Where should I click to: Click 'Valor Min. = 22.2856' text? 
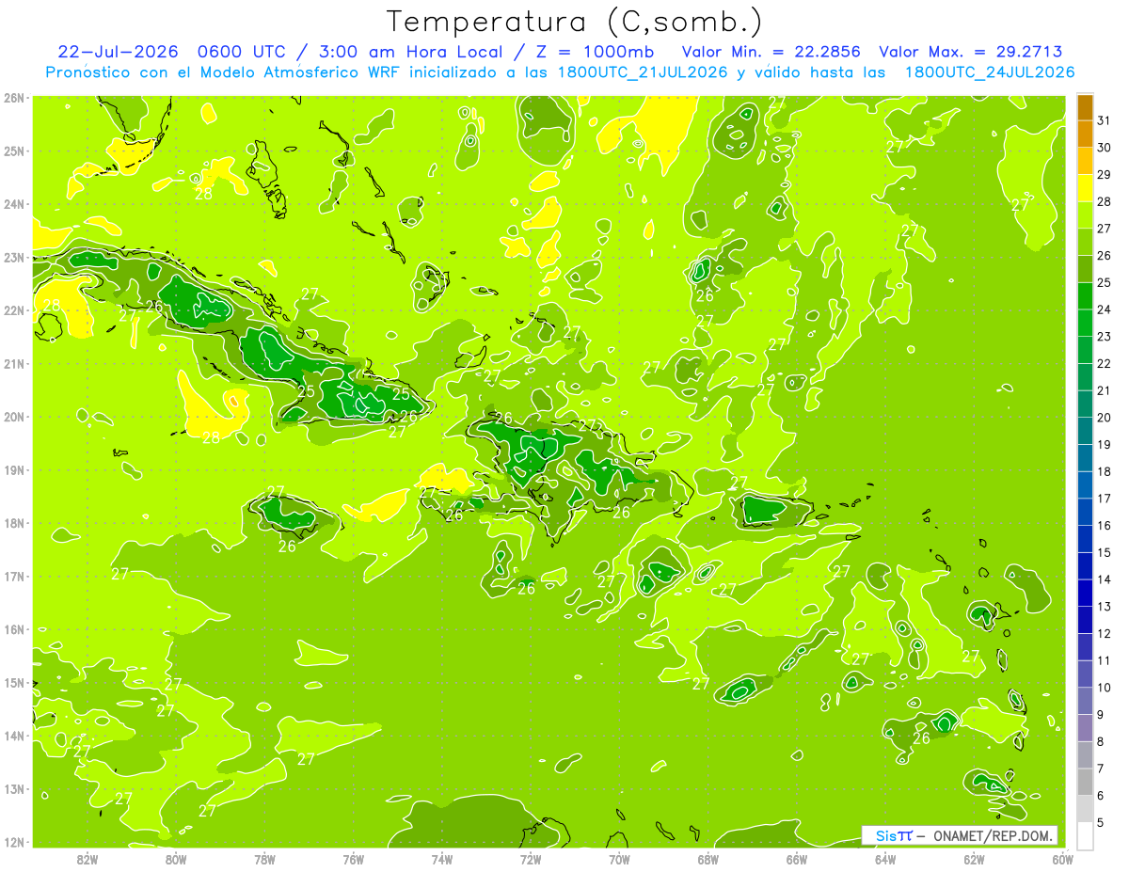tap(771, 52)
